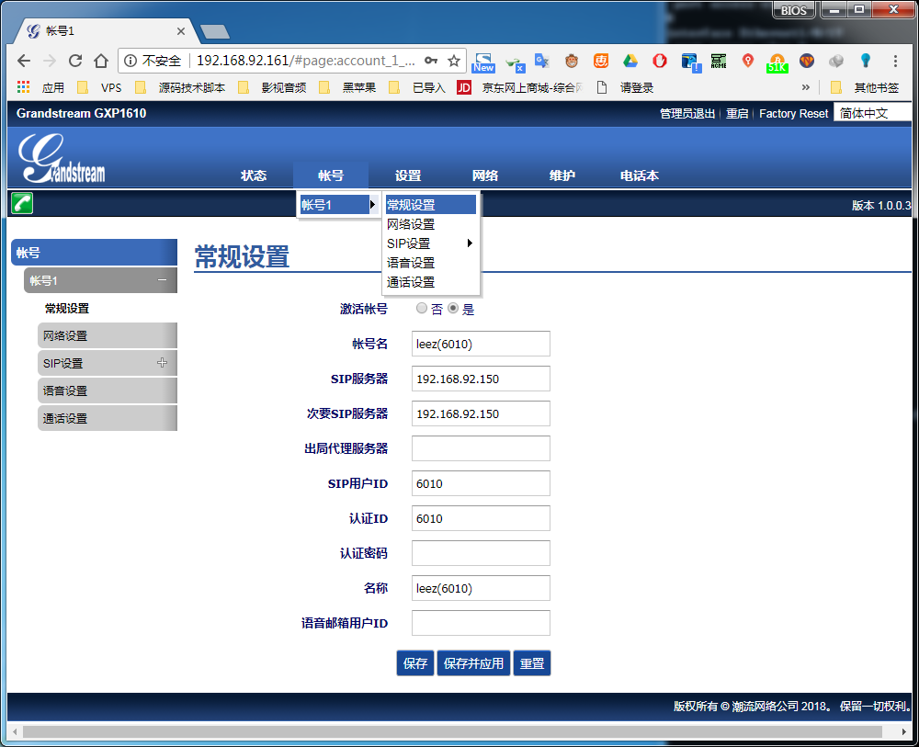Viewport: 919px width, 747px height.
Task: Open SIP设置 submenu in the dropdown menu
Action: click(x=430, y=243)
